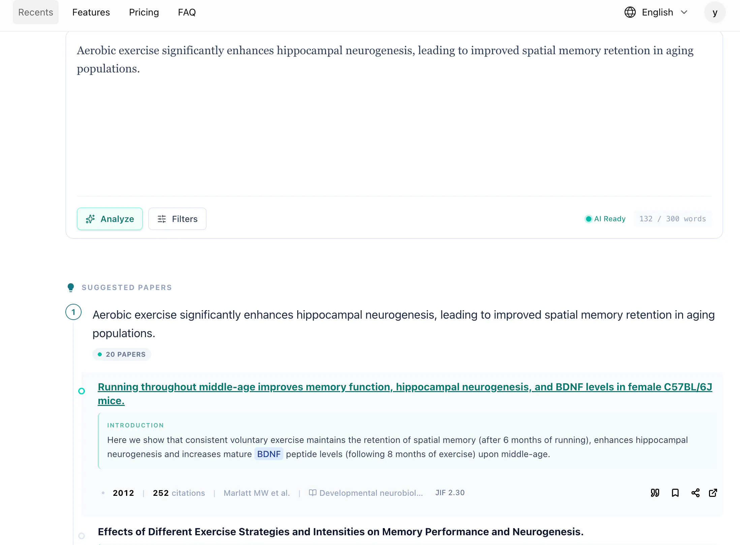Click the Suggested Papers lightbulb icon

point(70,287)
